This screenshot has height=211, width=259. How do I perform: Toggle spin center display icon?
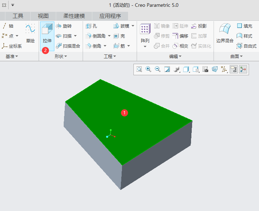(243, 69)
